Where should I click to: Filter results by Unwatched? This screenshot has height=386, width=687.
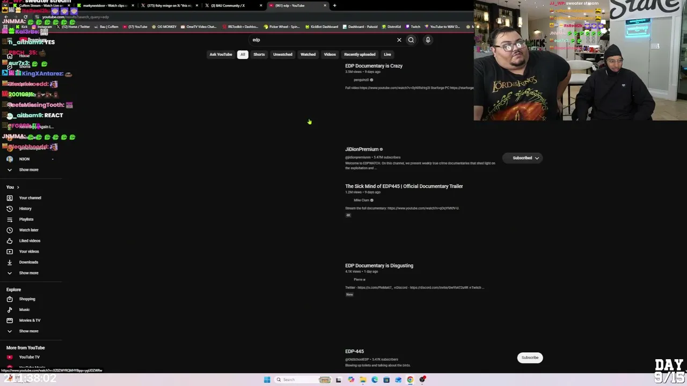[x=282, y=54]
